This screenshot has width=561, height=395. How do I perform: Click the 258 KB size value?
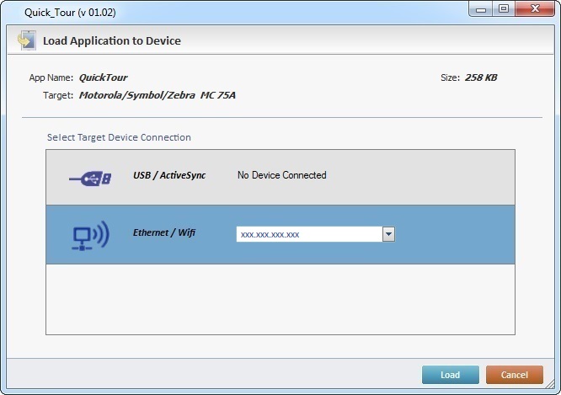coord(480,78)
